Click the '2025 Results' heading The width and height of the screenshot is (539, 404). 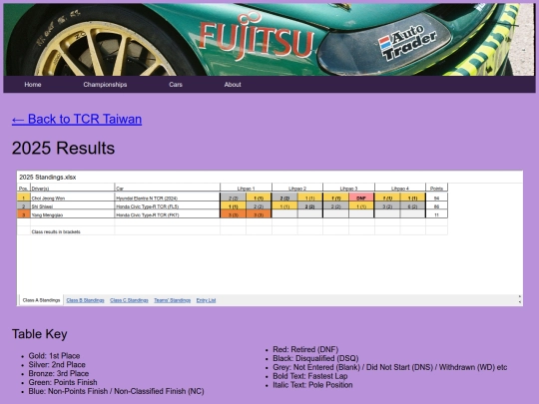point(63,148)
